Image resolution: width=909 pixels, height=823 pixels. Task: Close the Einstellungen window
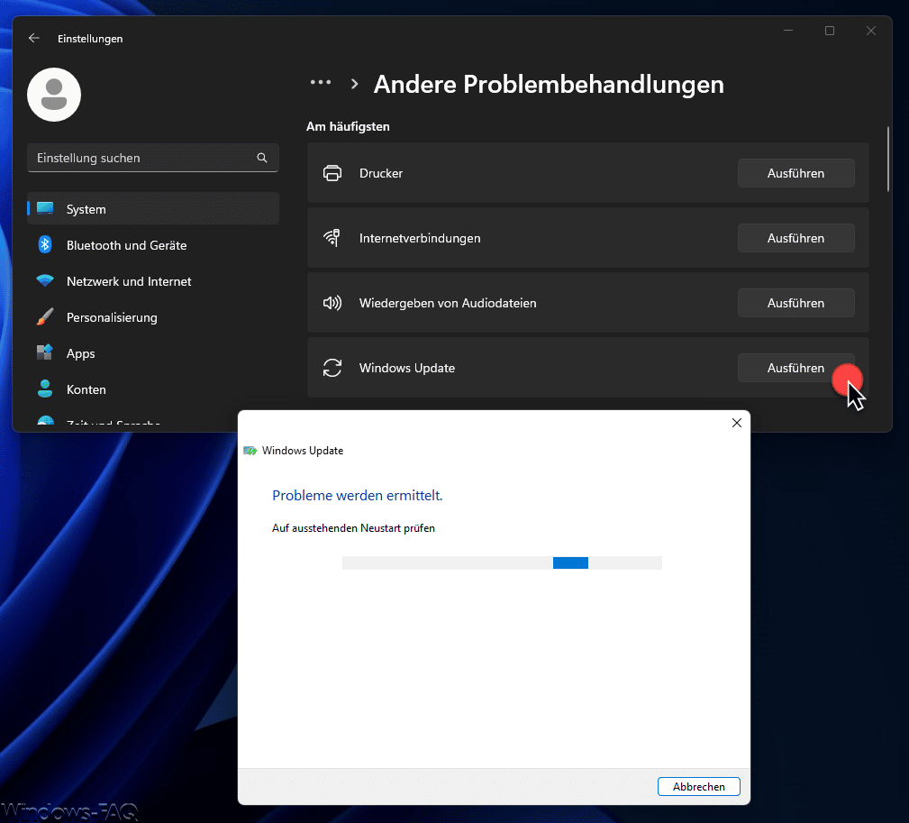click(x=871, y=30)
